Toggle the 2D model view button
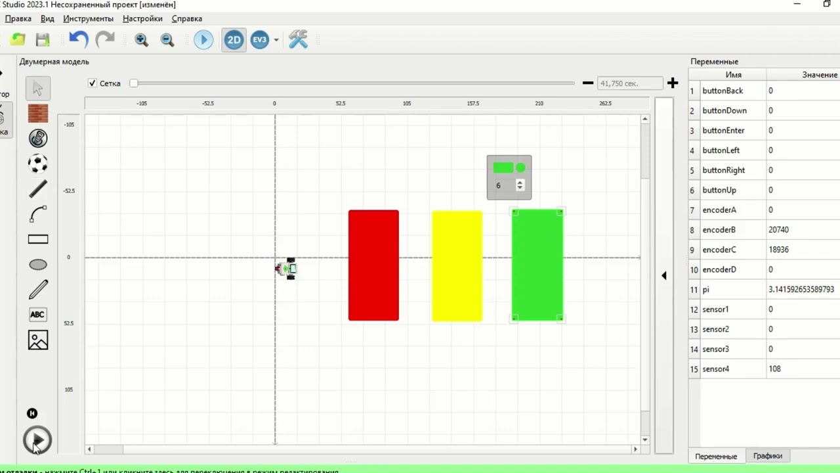The image size is (840, 473). pyautogui.click(x=234, y=39)
